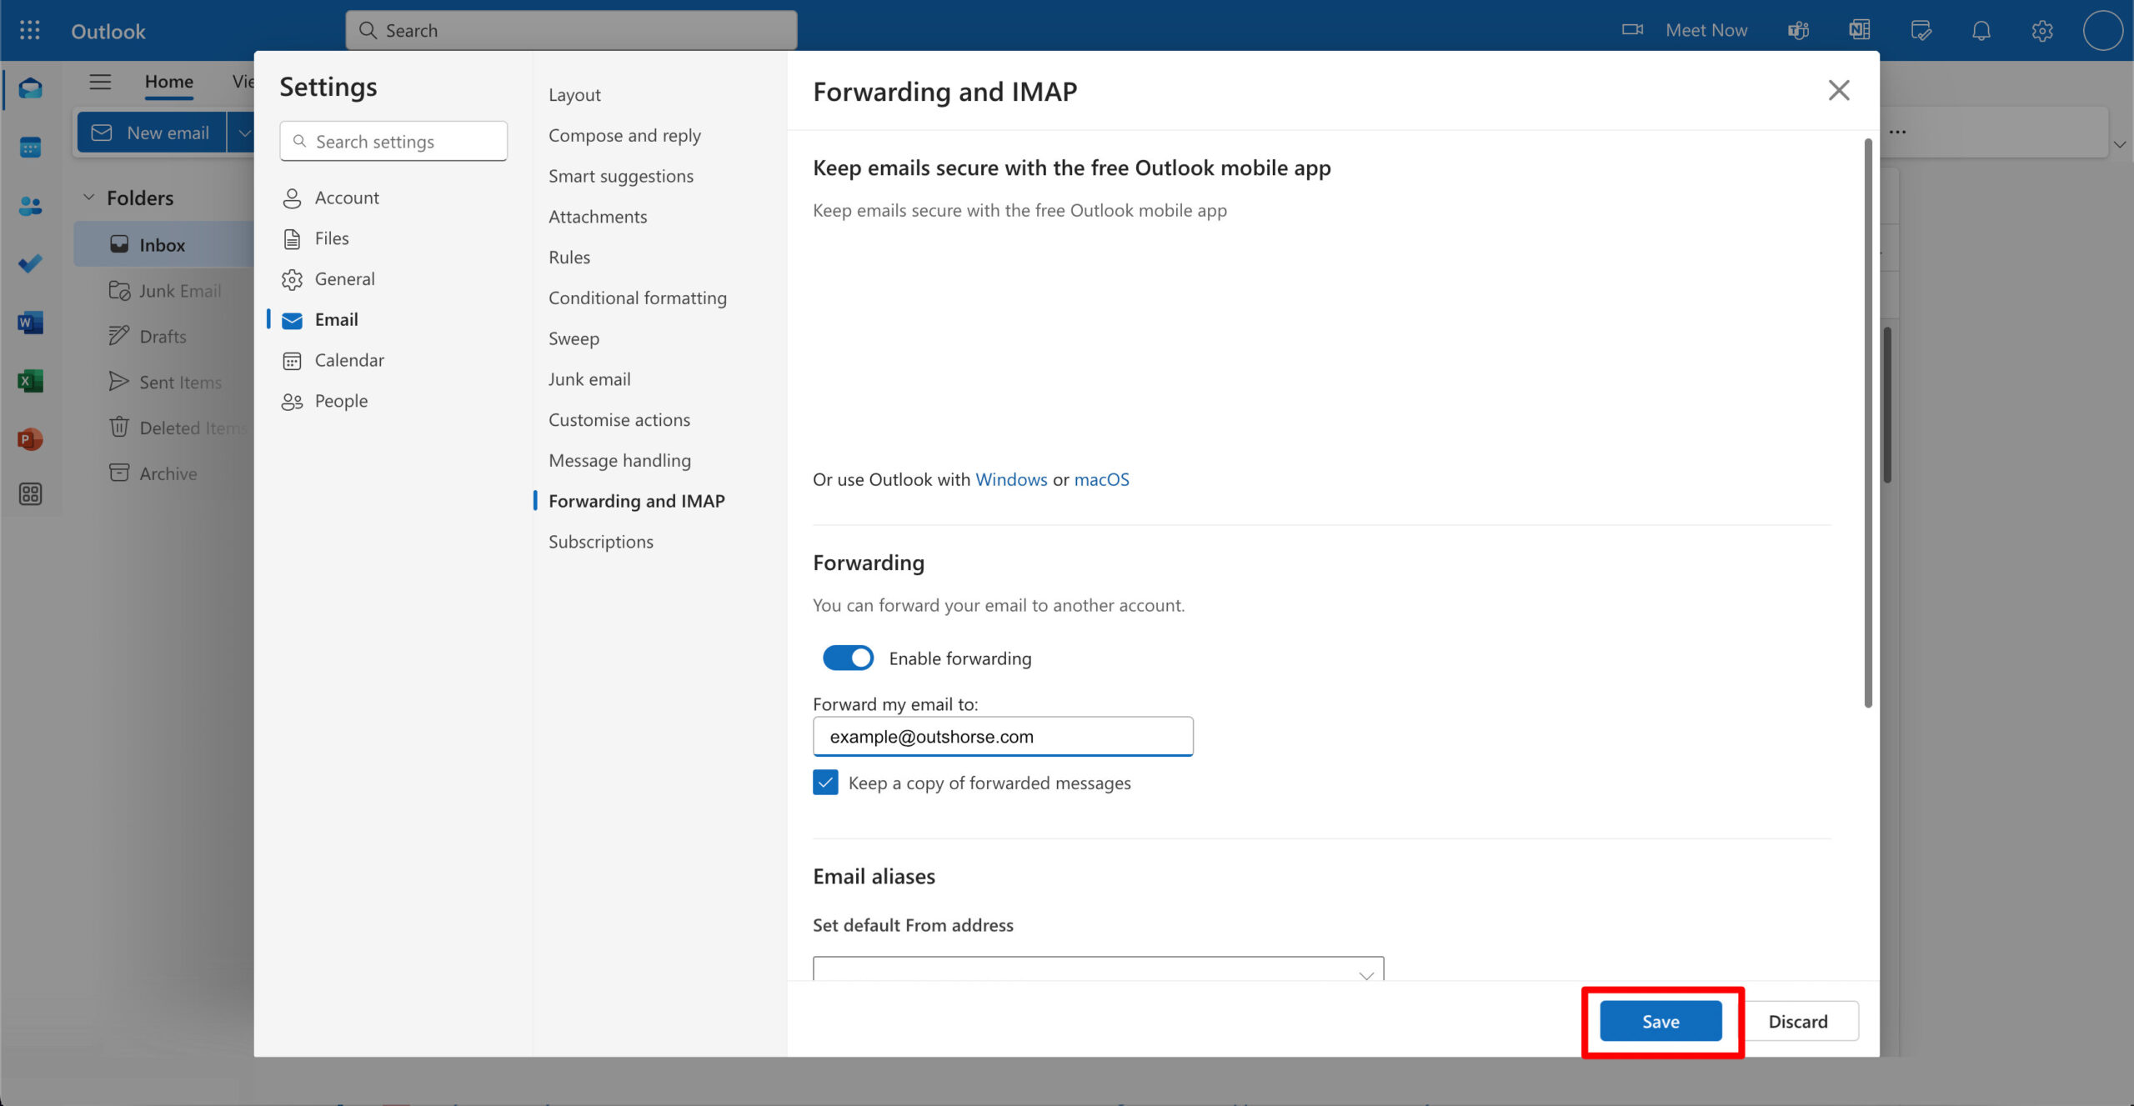Expand the New email dropdown arrow

(x=243, y=133)
